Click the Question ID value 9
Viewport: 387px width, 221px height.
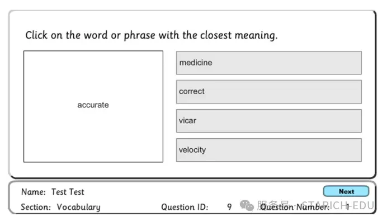[x=229, y=207]
